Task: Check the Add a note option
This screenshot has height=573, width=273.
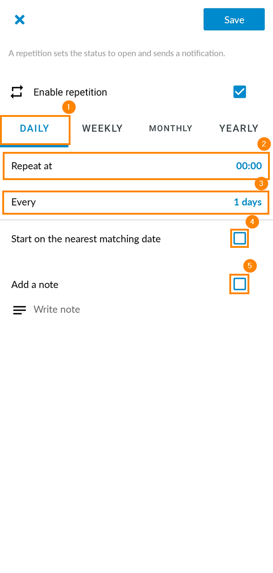Action: pos(239,284)
